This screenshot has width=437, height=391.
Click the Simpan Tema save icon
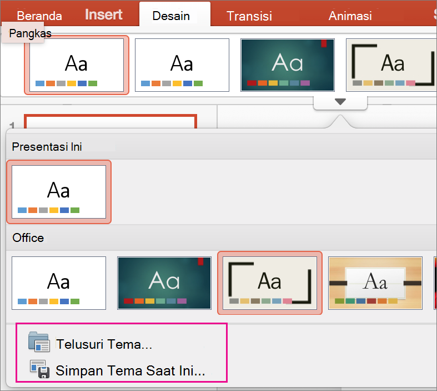click(x=40, y=369)
